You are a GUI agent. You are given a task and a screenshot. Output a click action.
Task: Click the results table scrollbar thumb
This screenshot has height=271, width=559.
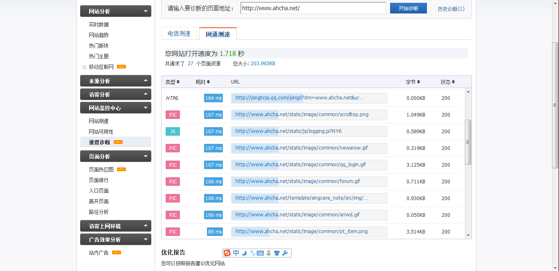point(468,142)
